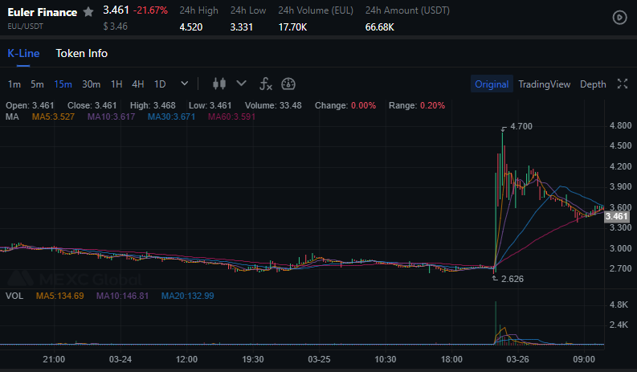Viewport: 637px width, 372px height.
Task: Open the fx indicators icon
Action: [x=266, y=84]
